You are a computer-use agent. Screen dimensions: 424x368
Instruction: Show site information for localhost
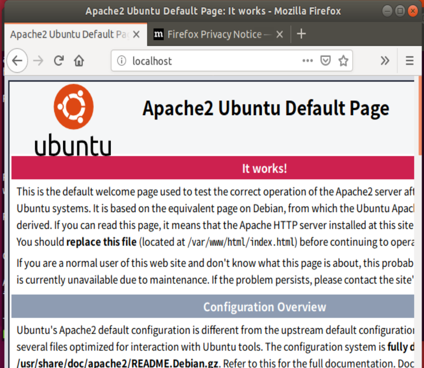pyautogui.click(x=122, y=61)
